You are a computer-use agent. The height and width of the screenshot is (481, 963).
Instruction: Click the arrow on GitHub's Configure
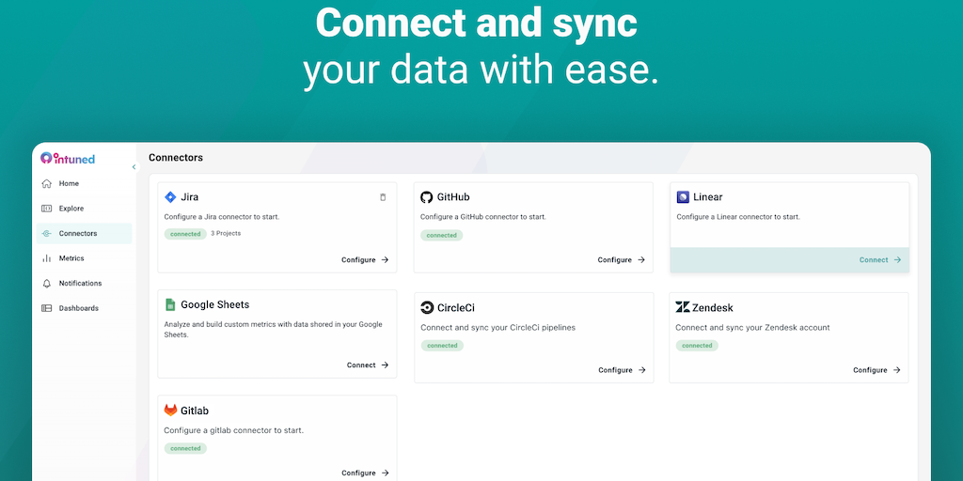[641, 260]
